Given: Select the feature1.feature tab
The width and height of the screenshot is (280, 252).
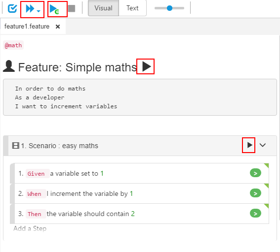Looking at the screenshot, I should click(27, 27).
